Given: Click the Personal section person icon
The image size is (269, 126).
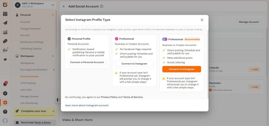Looking at the screenshot, I should coord(17,15).
